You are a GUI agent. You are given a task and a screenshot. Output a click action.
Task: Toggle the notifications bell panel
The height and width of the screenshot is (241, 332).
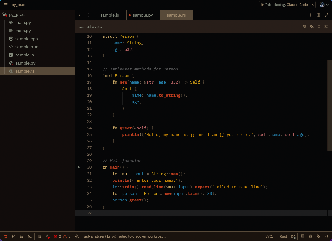327,236
